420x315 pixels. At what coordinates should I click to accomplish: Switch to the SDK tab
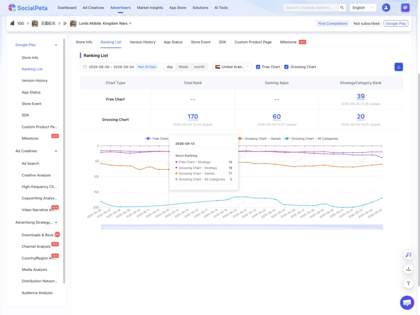tap(222, 42)
